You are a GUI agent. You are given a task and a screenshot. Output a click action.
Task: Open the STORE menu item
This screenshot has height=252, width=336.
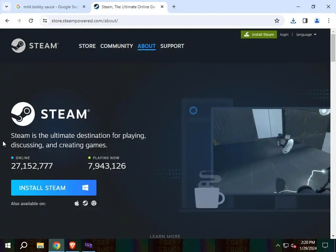(87, 46)
